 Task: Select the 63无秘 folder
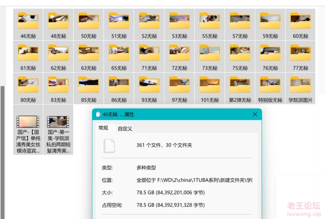89,56
